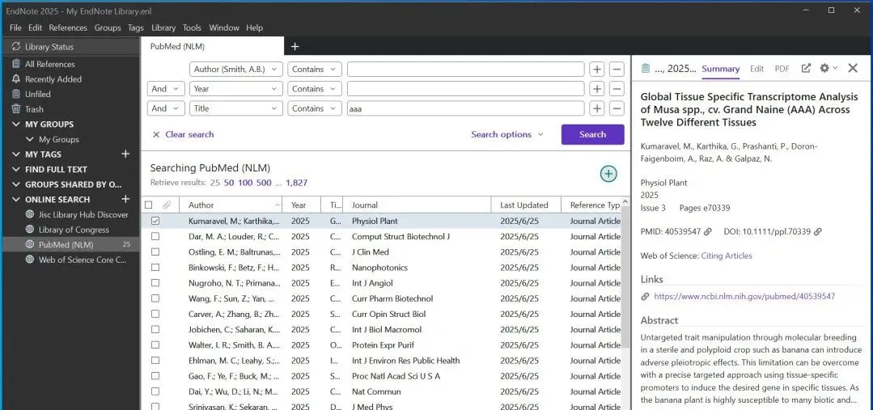Close the reference summary panel
Viewport: 873px width, 410px height.
(853, 69)
